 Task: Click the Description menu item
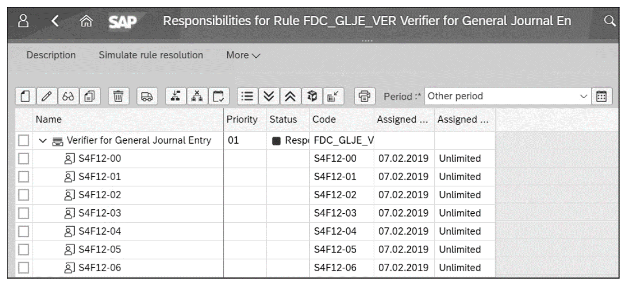[x=51, y=55]
